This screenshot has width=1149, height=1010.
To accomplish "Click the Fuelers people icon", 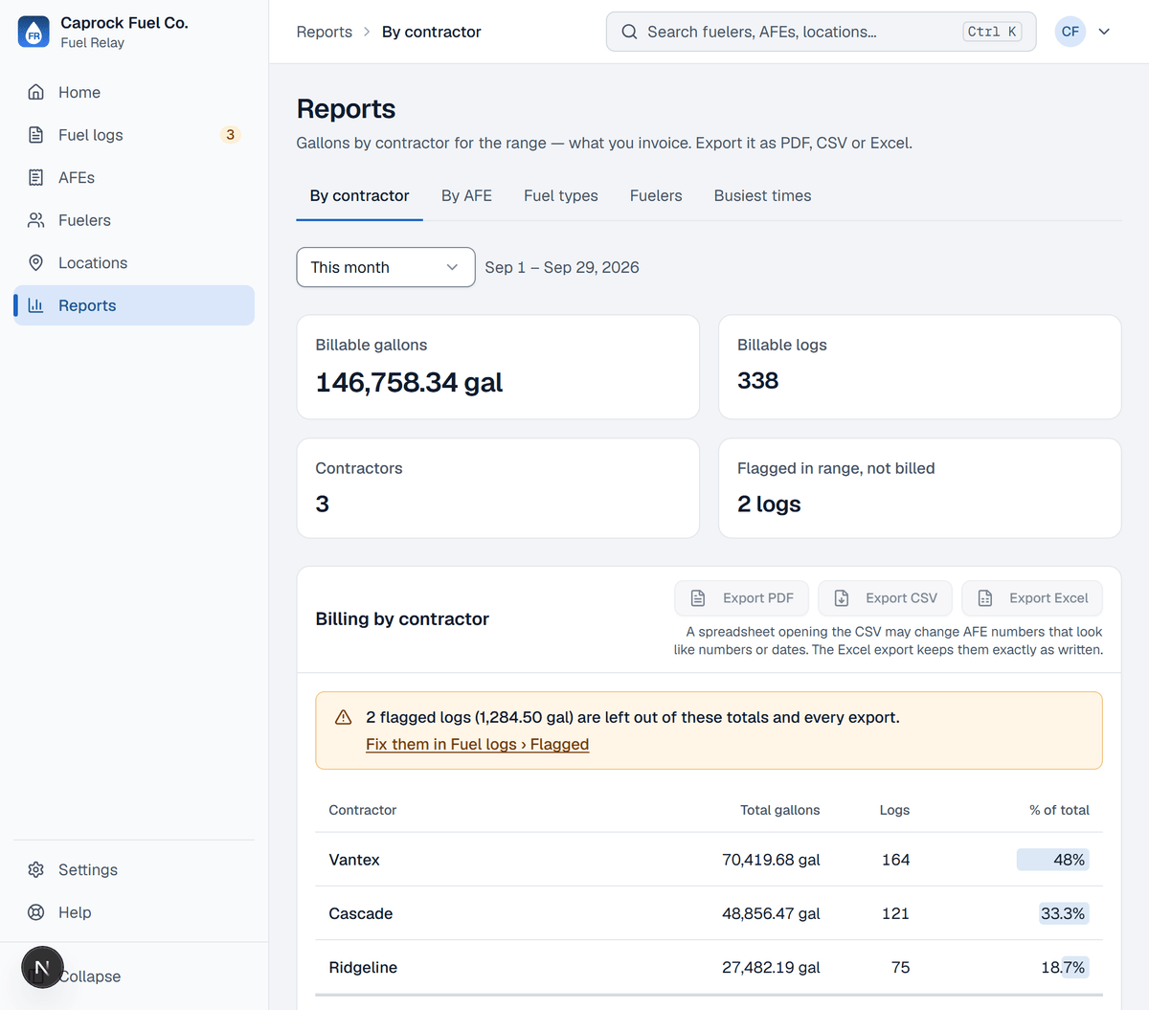I will [x=36, y=220].
